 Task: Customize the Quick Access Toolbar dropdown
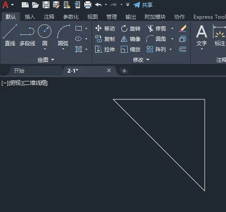click(128, 5)
